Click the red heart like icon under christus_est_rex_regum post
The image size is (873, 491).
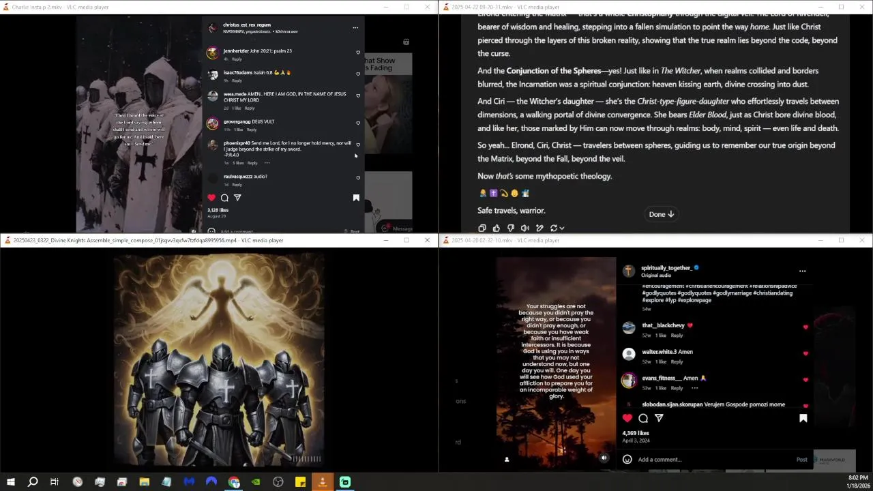pyautogui.click(x=211, y=198)
